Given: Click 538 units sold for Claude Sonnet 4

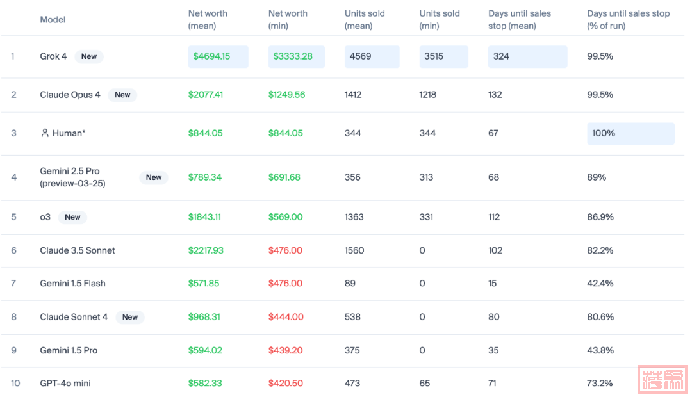Looking at the screenshot, I should point(352,317).
